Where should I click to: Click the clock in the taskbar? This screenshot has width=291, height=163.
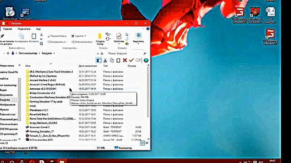272,161
